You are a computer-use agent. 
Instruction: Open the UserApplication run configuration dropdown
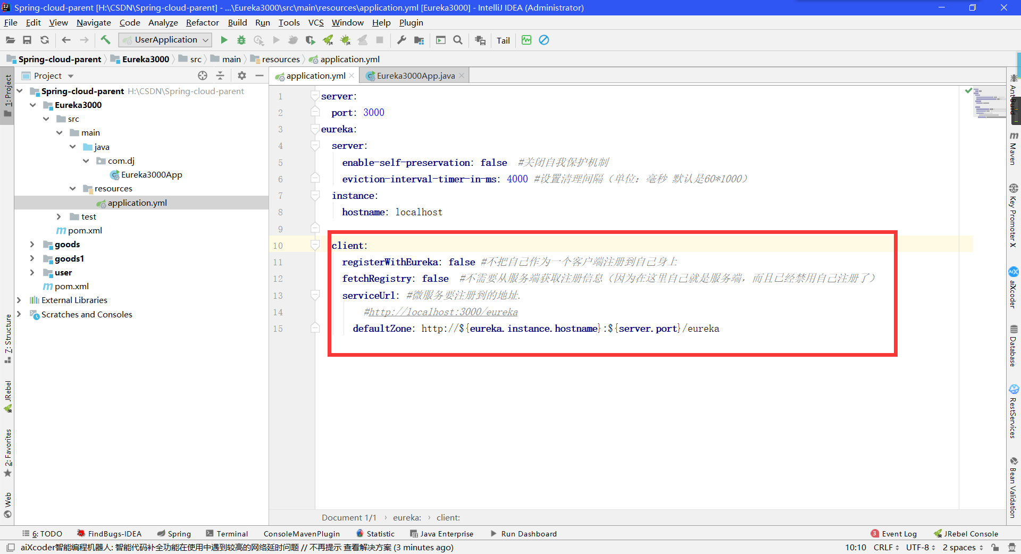click(x=165, y=40)
